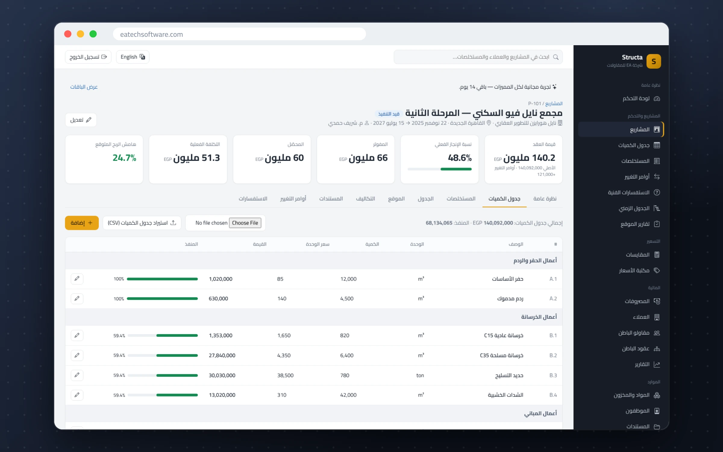Edit row B.3 حديد التسليح pencil icon
This screenshot has width=723, height=452.
(77, 375)
